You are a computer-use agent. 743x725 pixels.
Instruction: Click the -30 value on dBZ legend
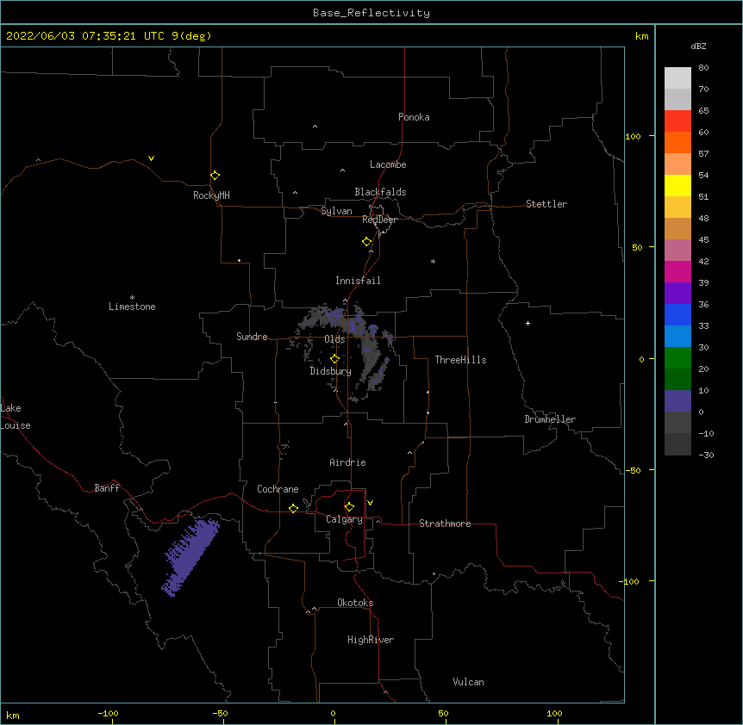tap(706, 455)
